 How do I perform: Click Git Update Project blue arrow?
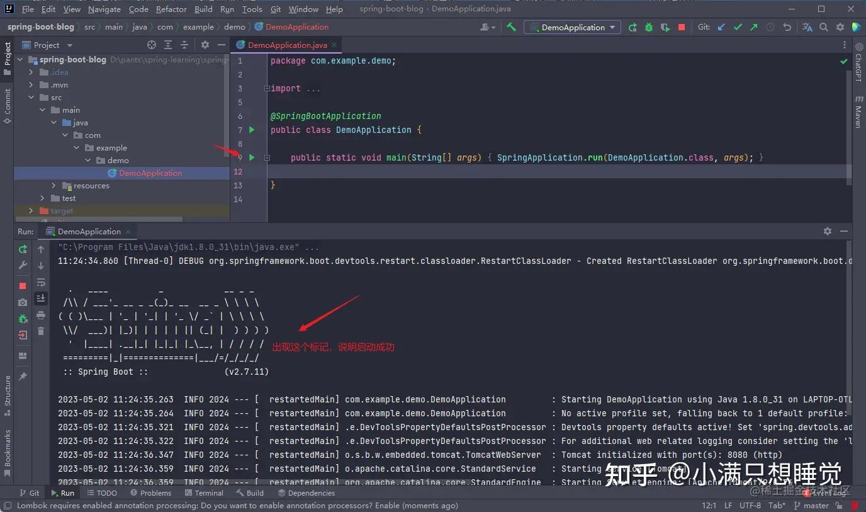click(x=721, y=27)
